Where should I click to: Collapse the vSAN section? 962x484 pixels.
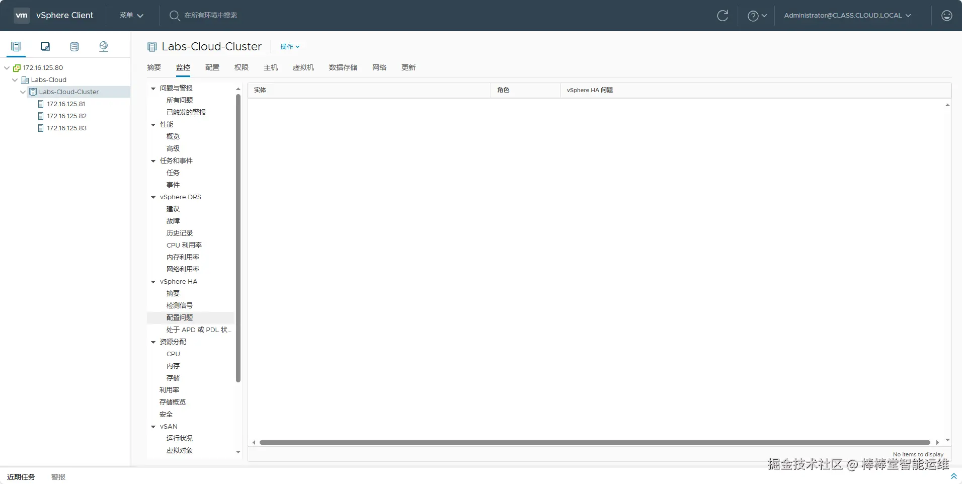153,427
